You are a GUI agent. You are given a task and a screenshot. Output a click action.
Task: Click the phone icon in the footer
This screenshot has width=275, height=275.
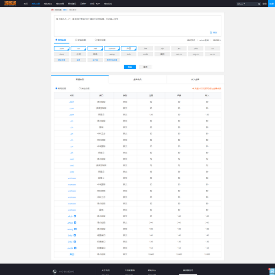click(55, 271)
